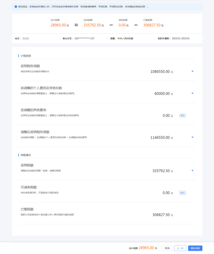
Task: Click the 可减免税额 row title
Action: [x=29, y=187]
